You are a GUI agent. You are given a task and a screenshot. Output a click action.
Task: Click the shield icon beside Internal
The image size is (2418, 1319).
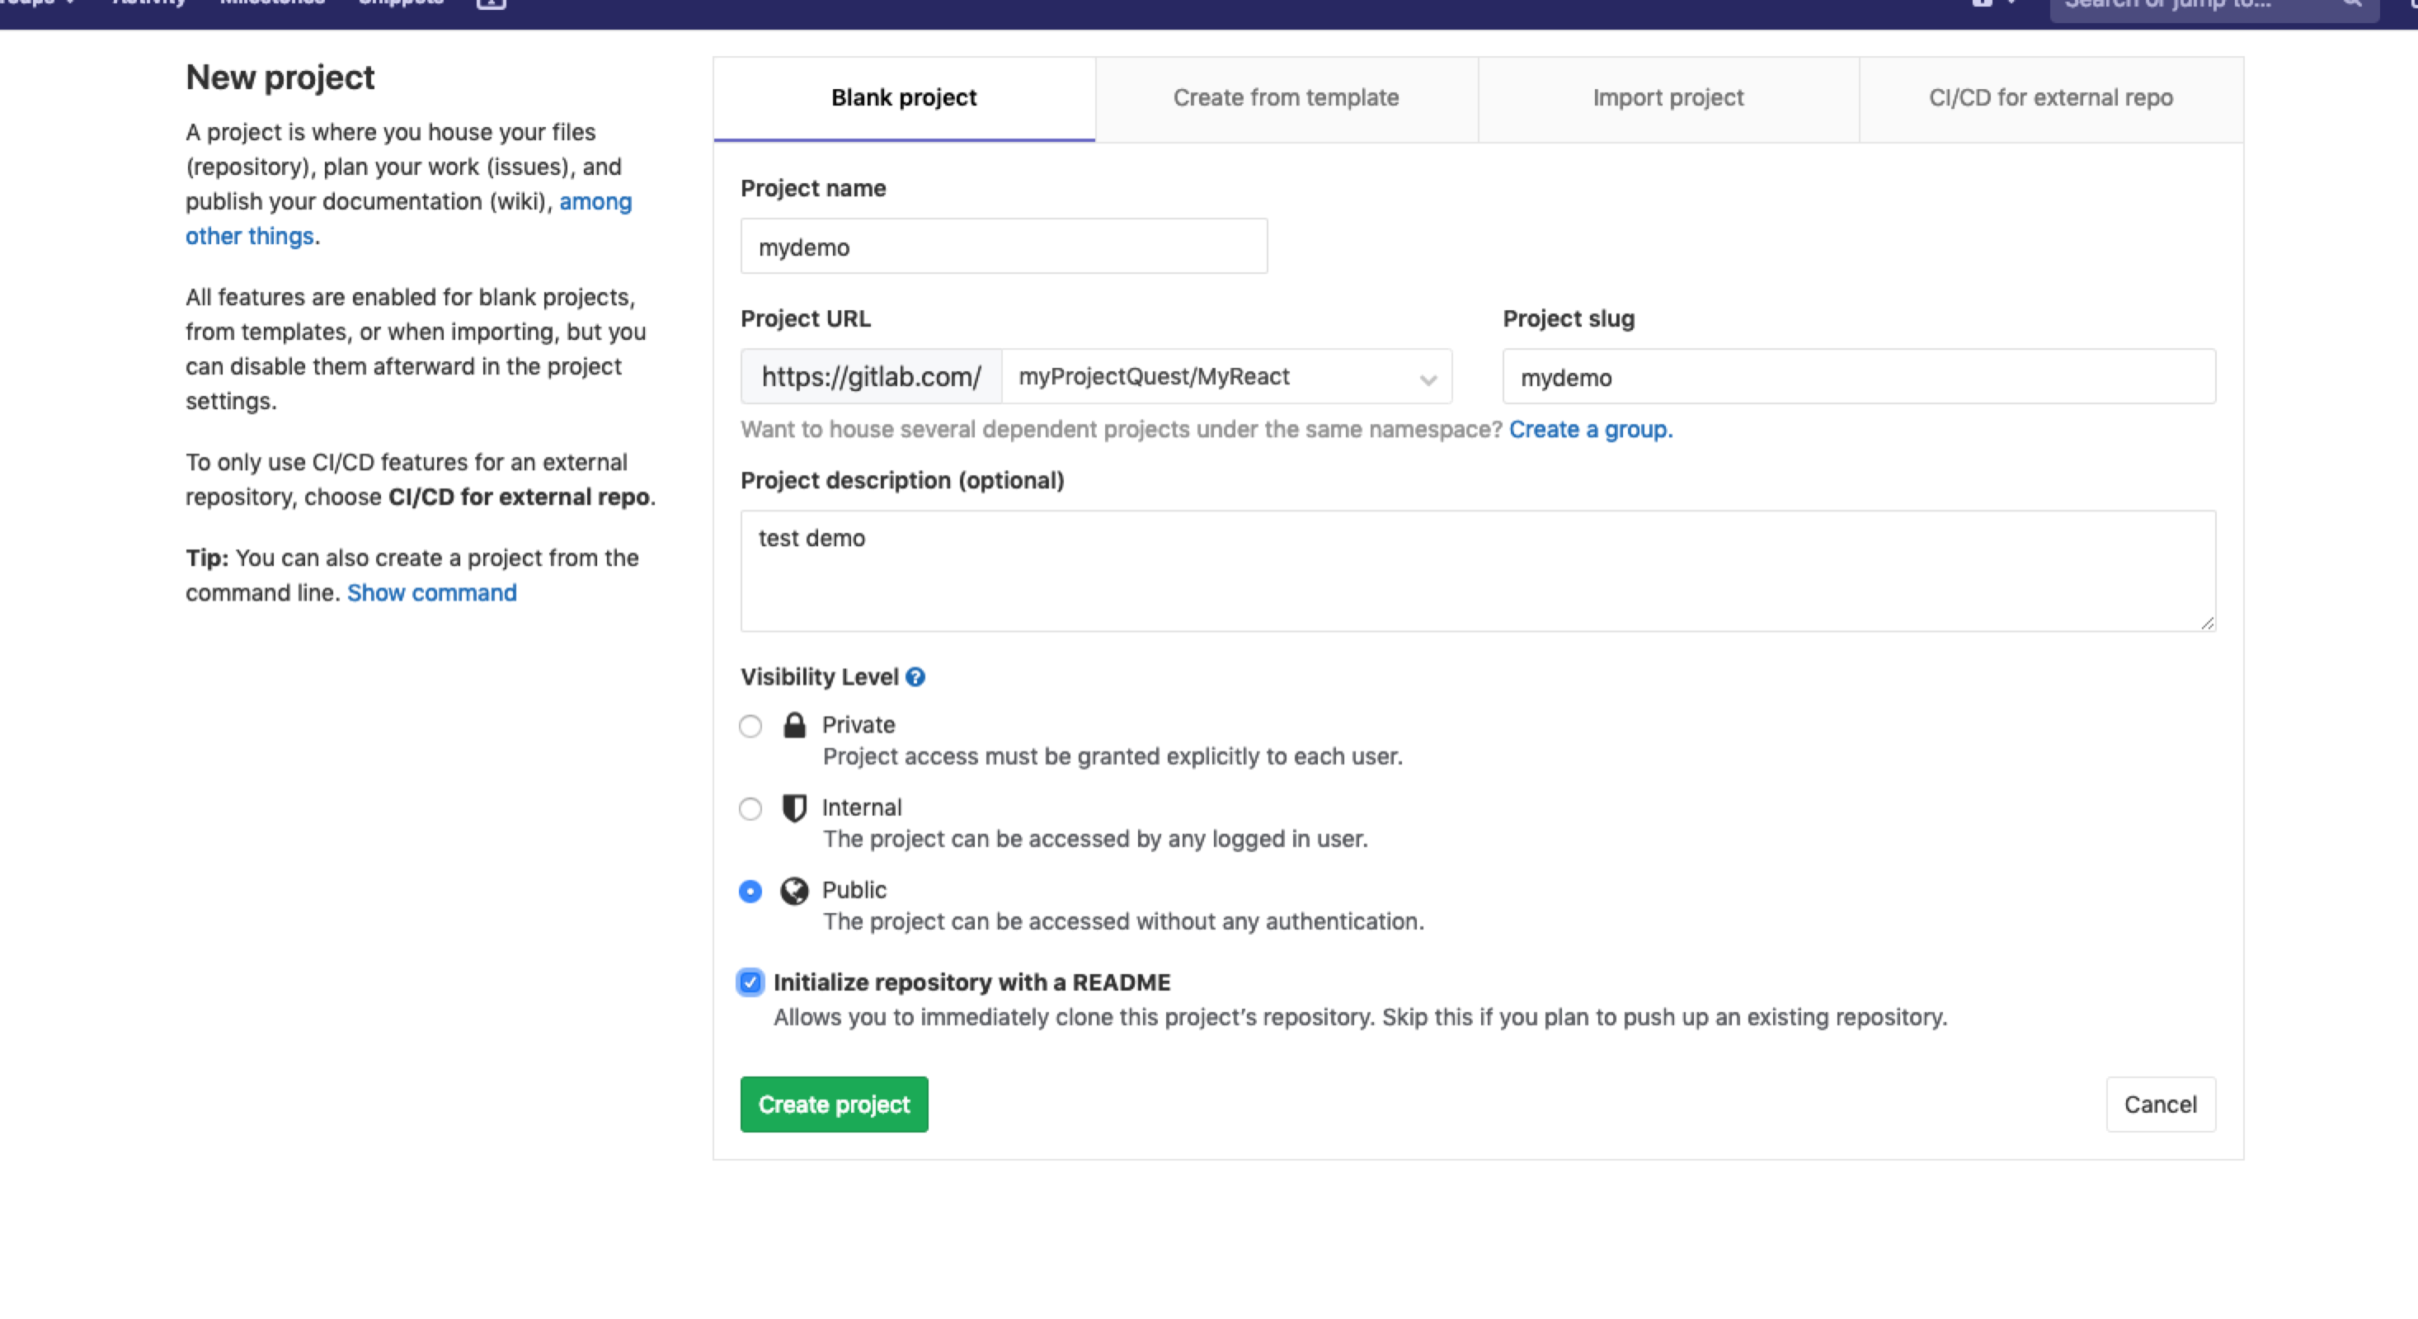(794, 808)
